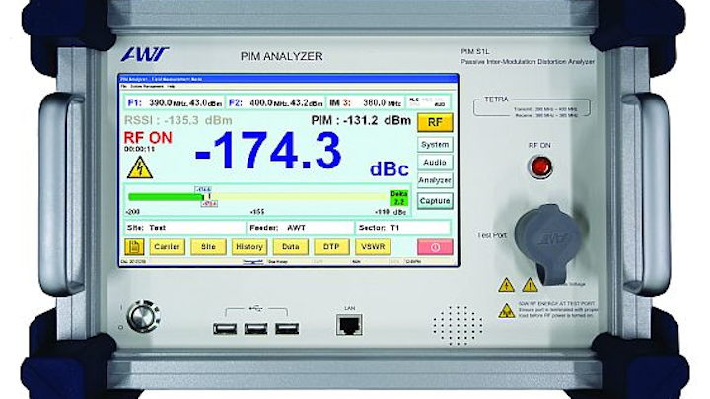Click the peak marker on the level bar

209,196
